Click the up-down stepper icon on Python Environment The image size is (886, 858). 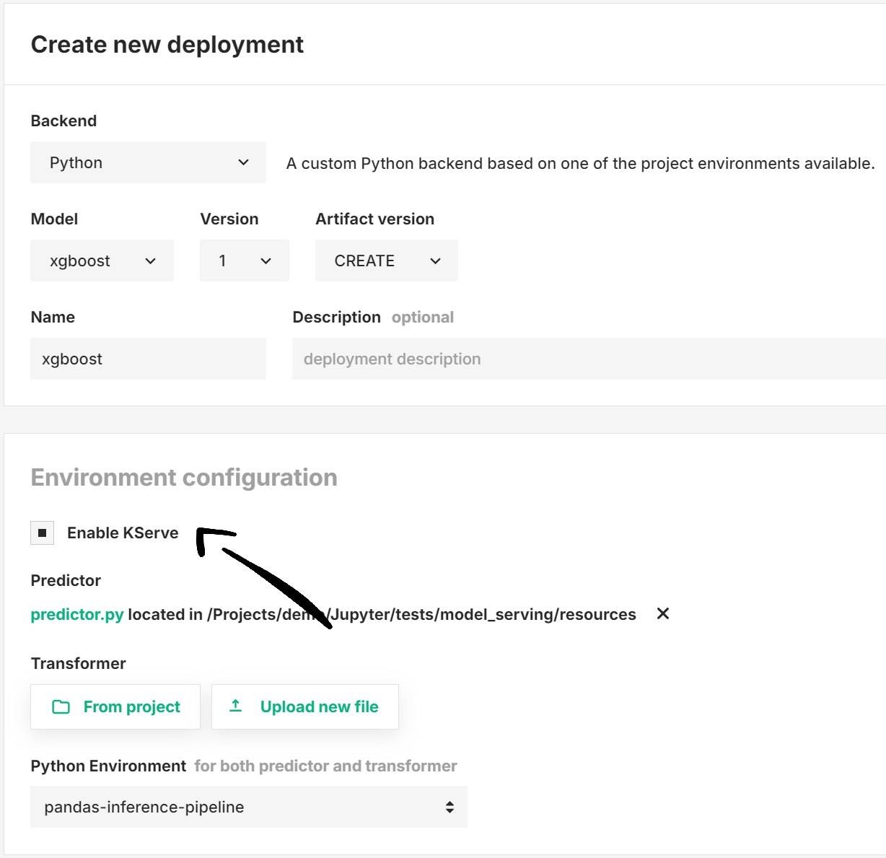click(x=450, y=807)
